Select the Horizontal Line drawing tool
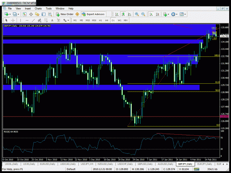Viewport: 231px width, 173px height. point(27,20)
